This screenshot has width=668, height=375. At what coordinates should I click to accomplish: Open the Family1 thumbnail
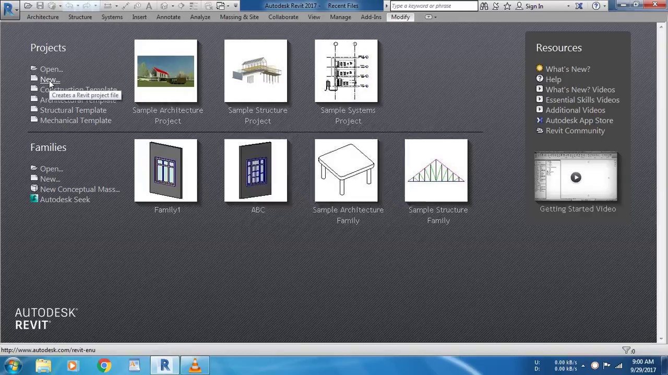click(x=166, y=170)
